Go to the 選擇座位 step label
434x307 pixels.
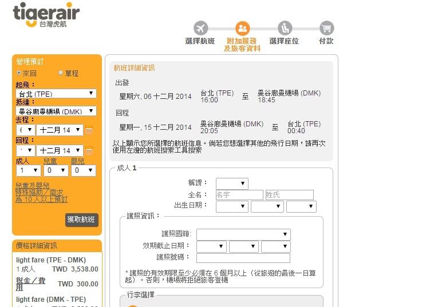pyautogui.click(x=284, y=41)
